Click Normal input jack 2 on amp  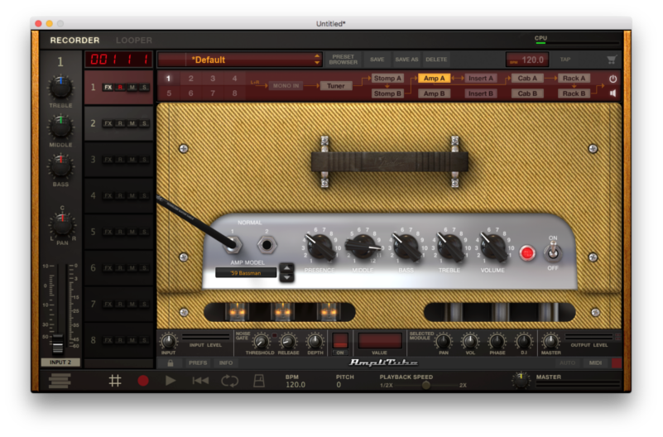click(267, 245)
